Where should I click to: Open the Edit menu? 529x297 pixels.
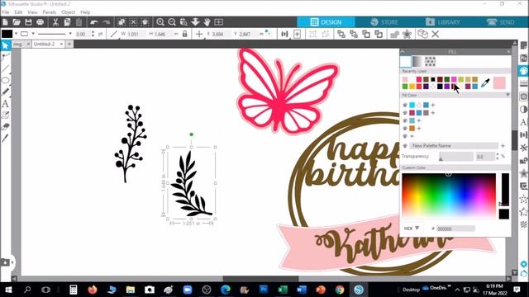point(18,12)
